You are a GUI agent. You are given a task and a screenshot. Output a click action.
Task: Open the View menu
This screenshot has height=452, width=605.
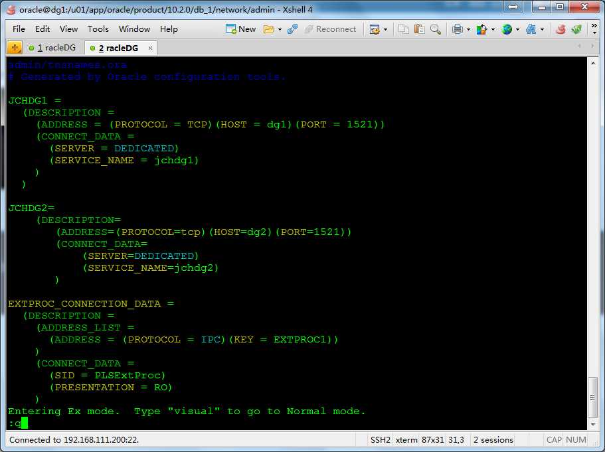pyautogui.click(x=68, y=29)
